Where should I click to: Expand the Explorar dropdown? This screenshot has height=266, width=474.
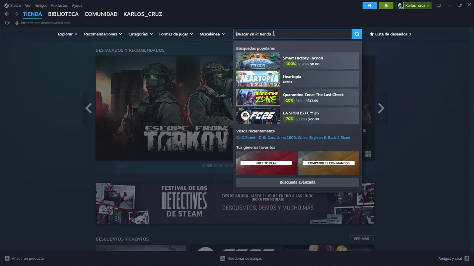(x=67, y=34)
